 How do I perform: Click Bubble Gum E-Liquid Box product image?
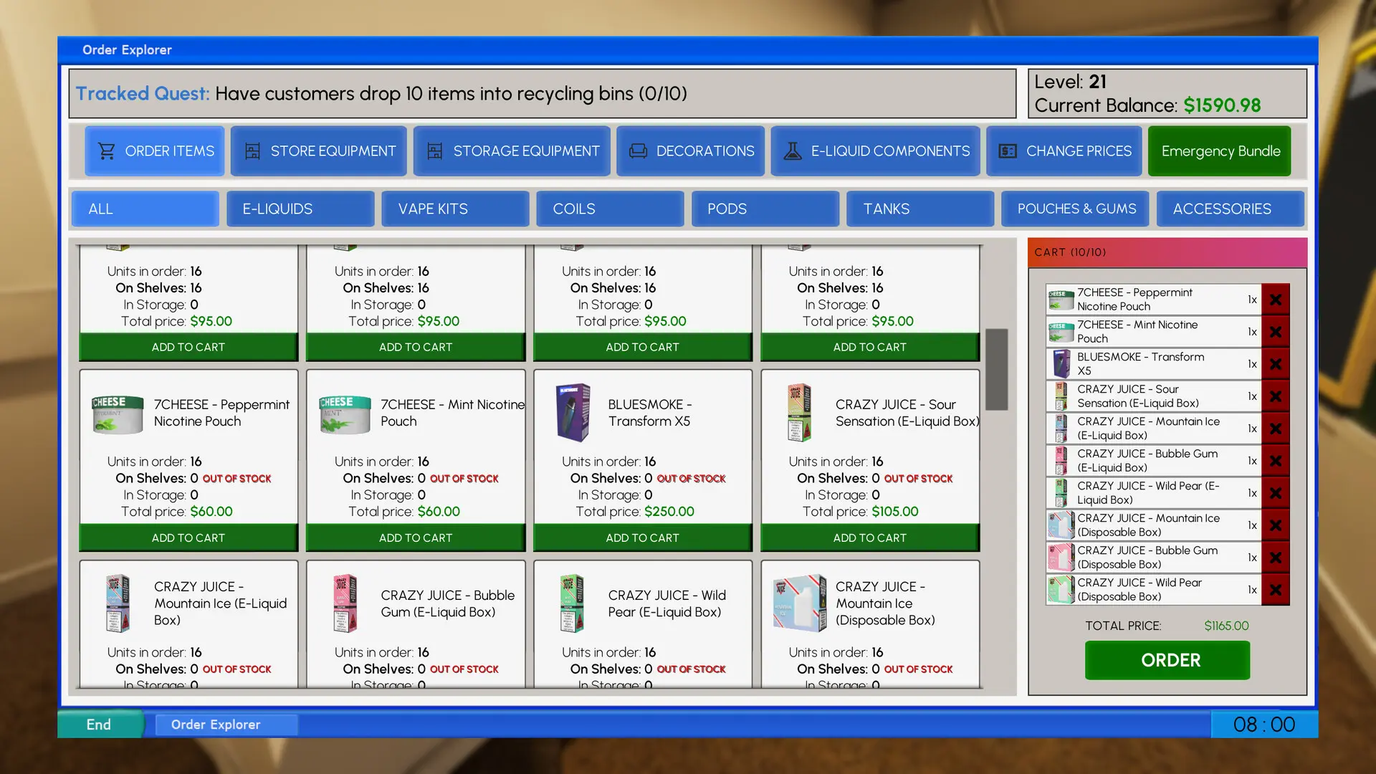345,603
